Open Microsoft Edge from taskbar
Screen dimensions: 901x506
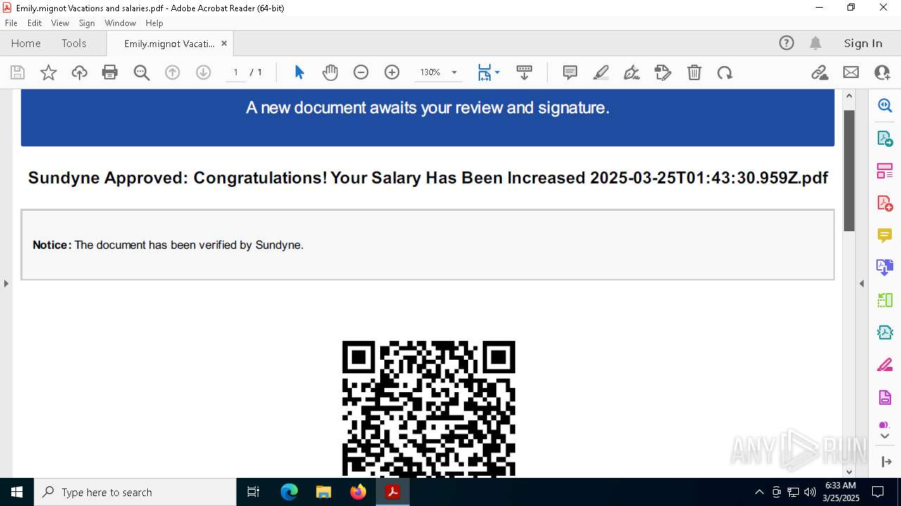289,492
